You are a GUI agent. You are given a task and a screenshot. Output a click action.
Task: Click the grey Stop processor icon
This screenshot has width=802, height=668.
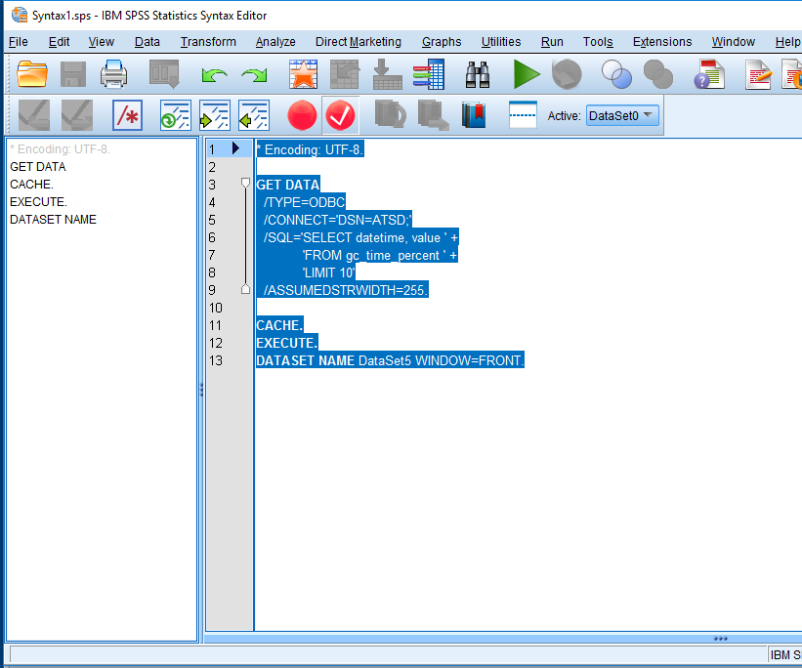[567, 74]
